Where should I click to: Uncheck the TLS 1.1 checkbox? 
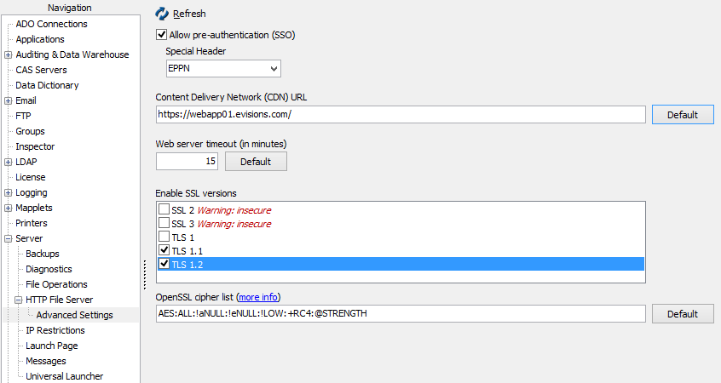point(164,250)
